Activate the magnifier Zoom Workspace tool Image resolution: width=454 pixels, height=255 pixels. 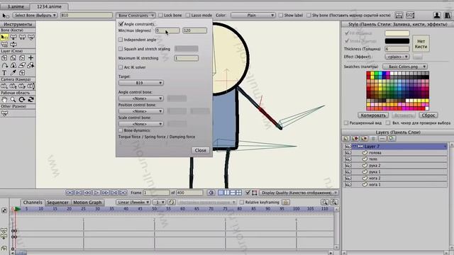[13, 100]
